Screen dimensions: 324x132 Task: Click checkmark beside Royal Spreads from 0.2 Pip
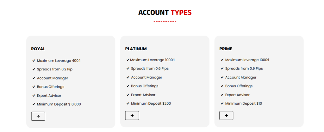[x=34, y=69]
